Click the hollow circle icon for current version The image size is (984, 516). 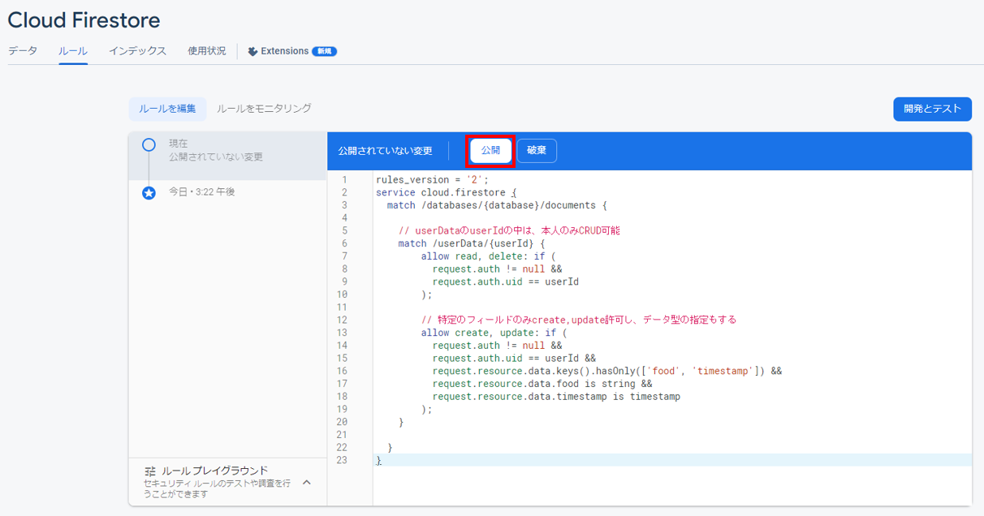click(149, 145)
